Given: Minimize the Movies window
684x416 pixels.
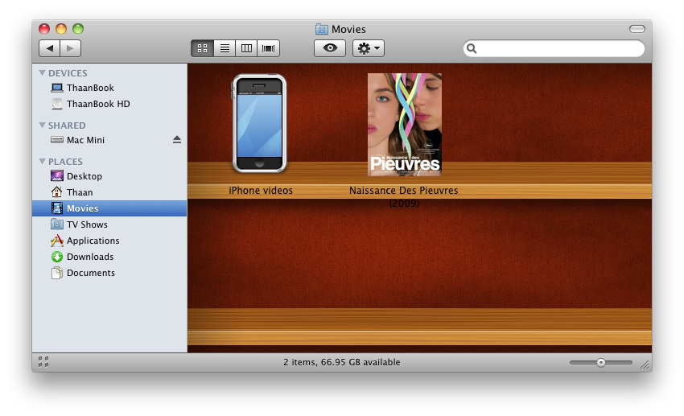Looking at the screenshot, I should (61, 29).
